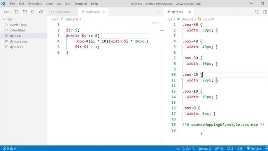This screenshot has width=268, height=151.
Task: Restore down the VS Code window
Action: 263,4
